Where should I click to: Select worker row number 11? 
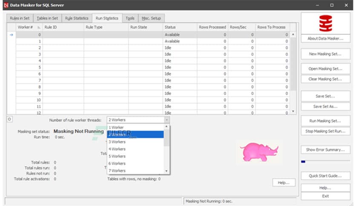click(153, 106)
